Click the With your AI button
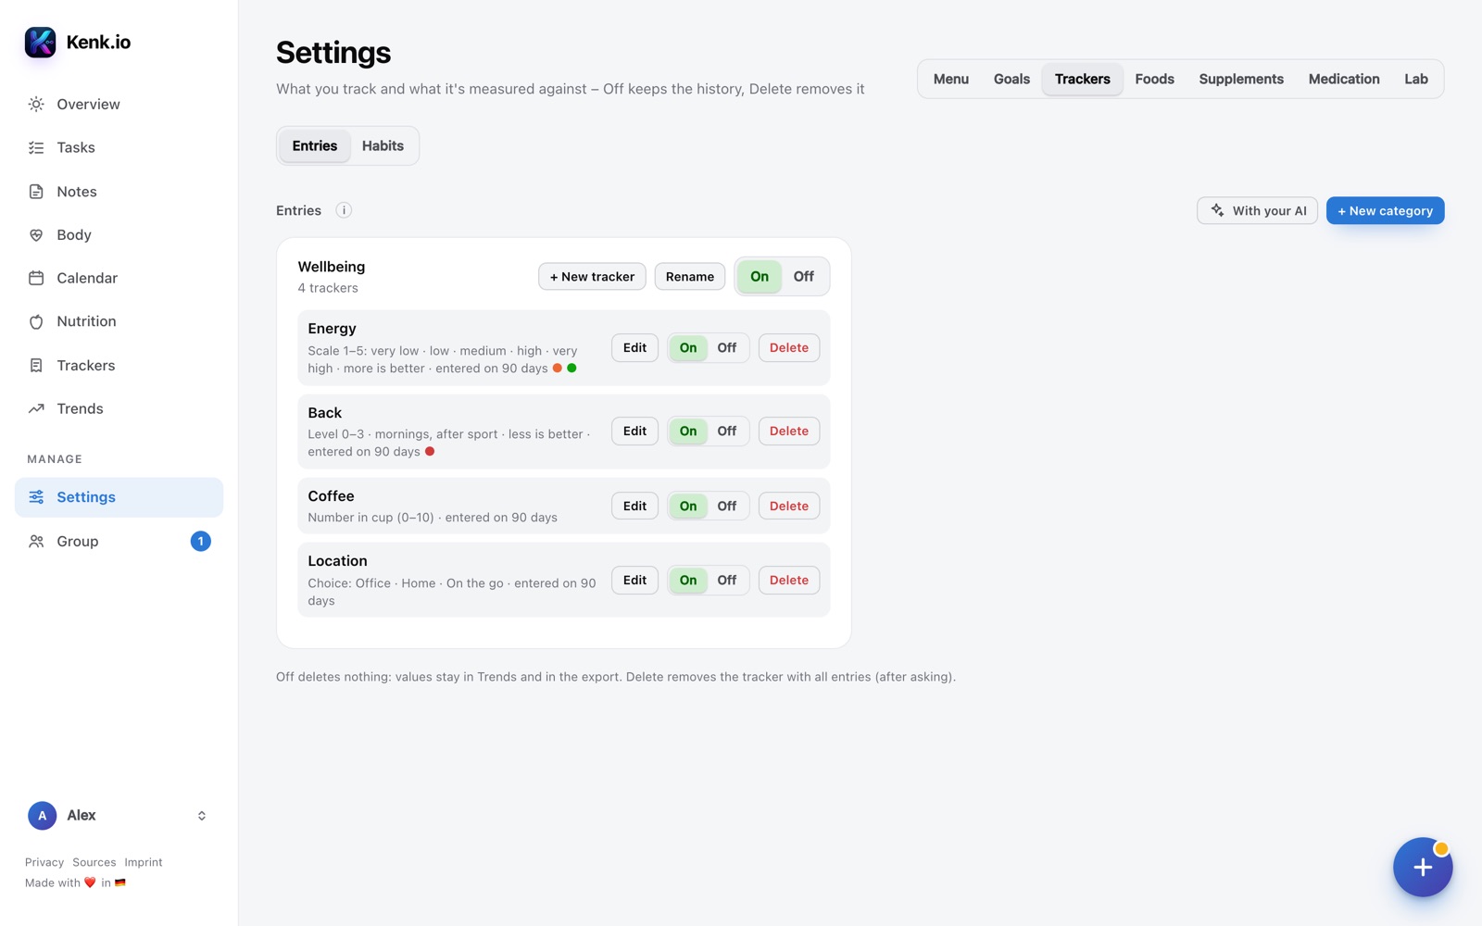The width and height of the screenshot is (1482, 926). click(x=1257, y=211)
